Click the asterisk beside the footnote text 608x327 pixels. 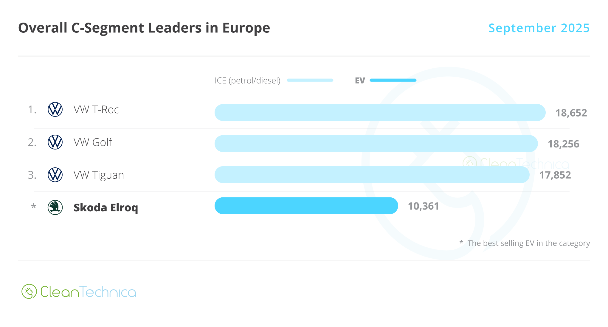point(461,243)
